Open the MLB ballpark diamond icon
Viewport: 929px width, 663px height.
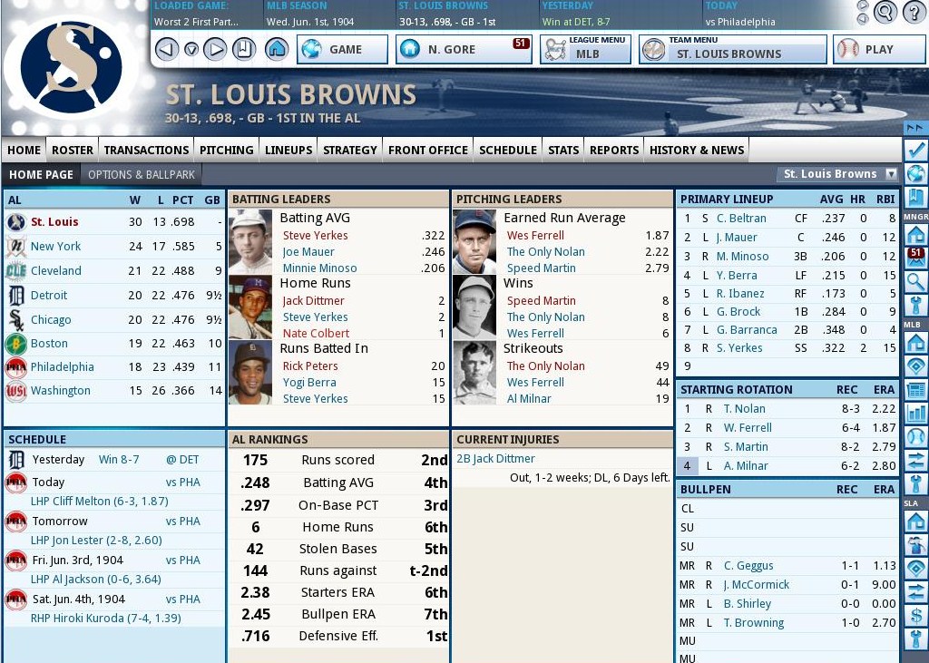click(x=916, y=366)
